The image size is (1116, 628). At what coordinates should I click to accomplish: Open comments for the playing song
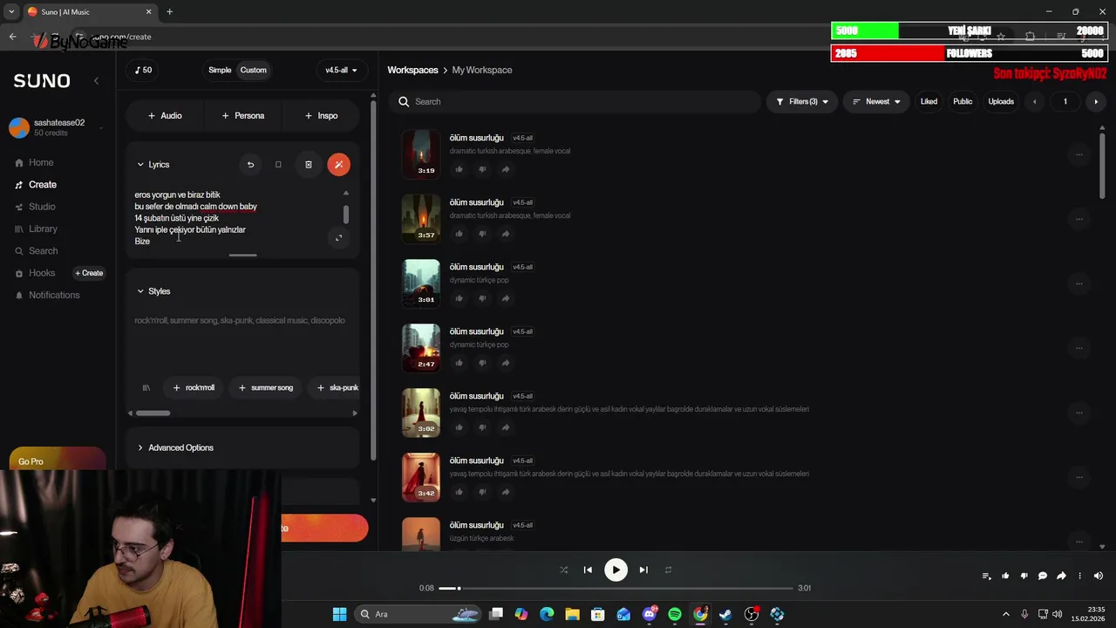pyautogui.click(x=1043, y=576)
